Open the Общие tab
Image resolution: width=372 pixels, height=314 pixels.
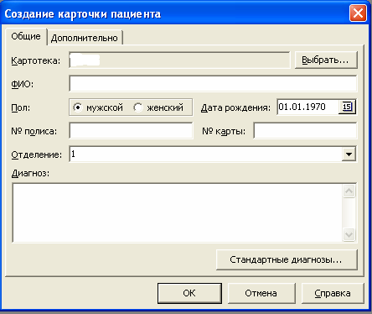pyautogui.click(x=26, y=36)
